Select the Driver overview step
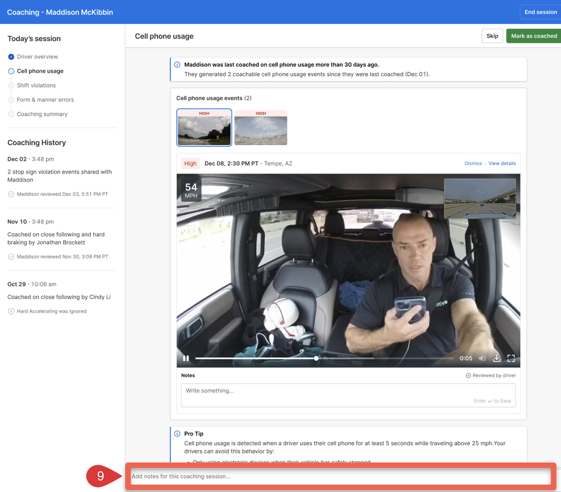Screen dimensions: 561x492 click(x=37, y=57)
